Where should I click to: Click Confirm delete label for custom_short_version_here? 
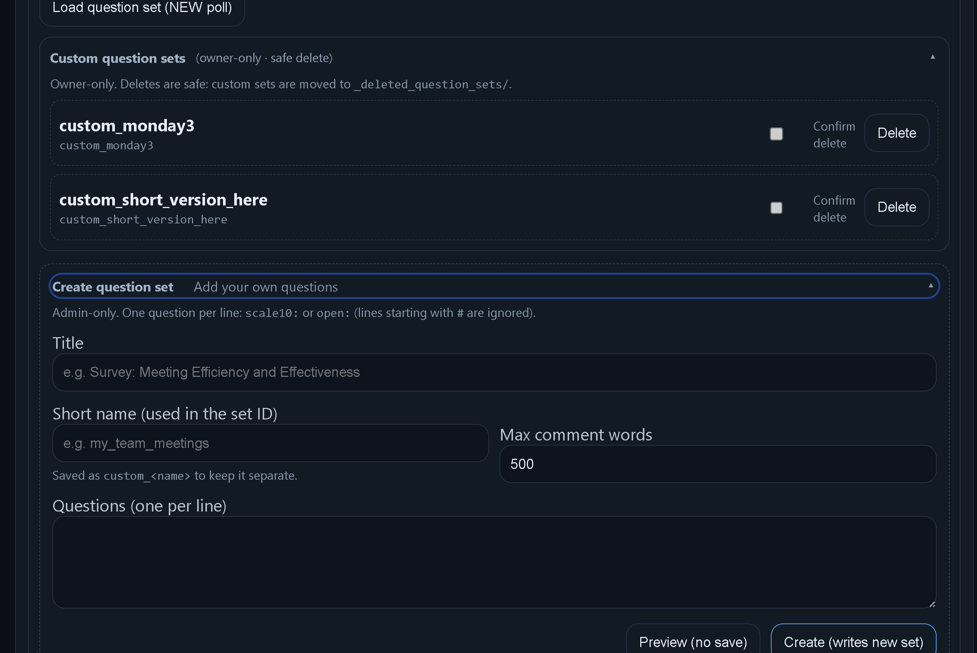click(833, 209)
